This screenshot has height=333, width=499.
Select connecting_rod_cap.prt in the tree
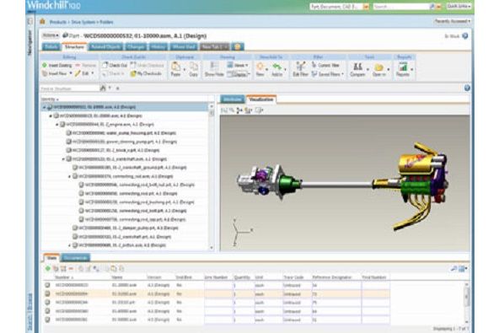[135, 219]
